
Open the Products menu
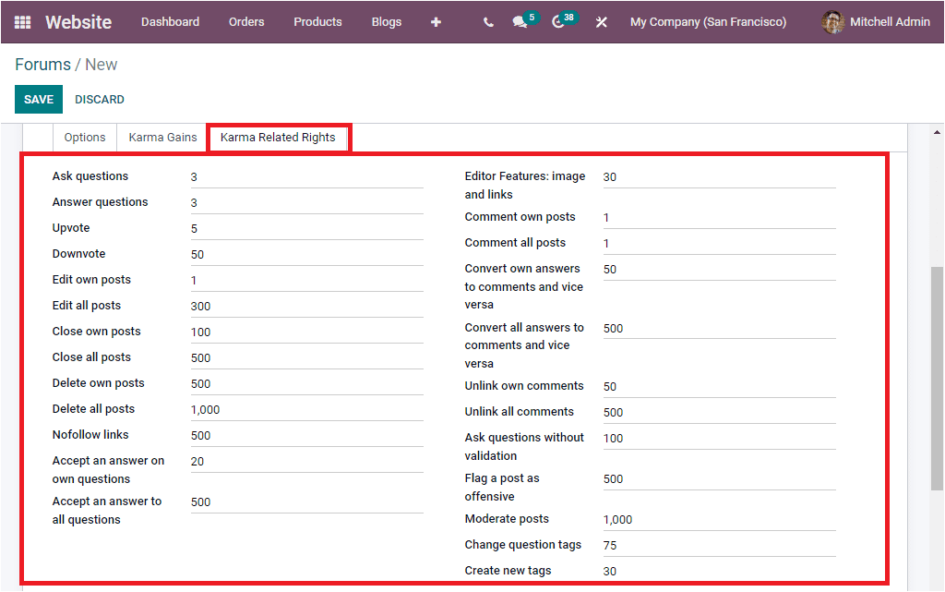pos(317,21)
